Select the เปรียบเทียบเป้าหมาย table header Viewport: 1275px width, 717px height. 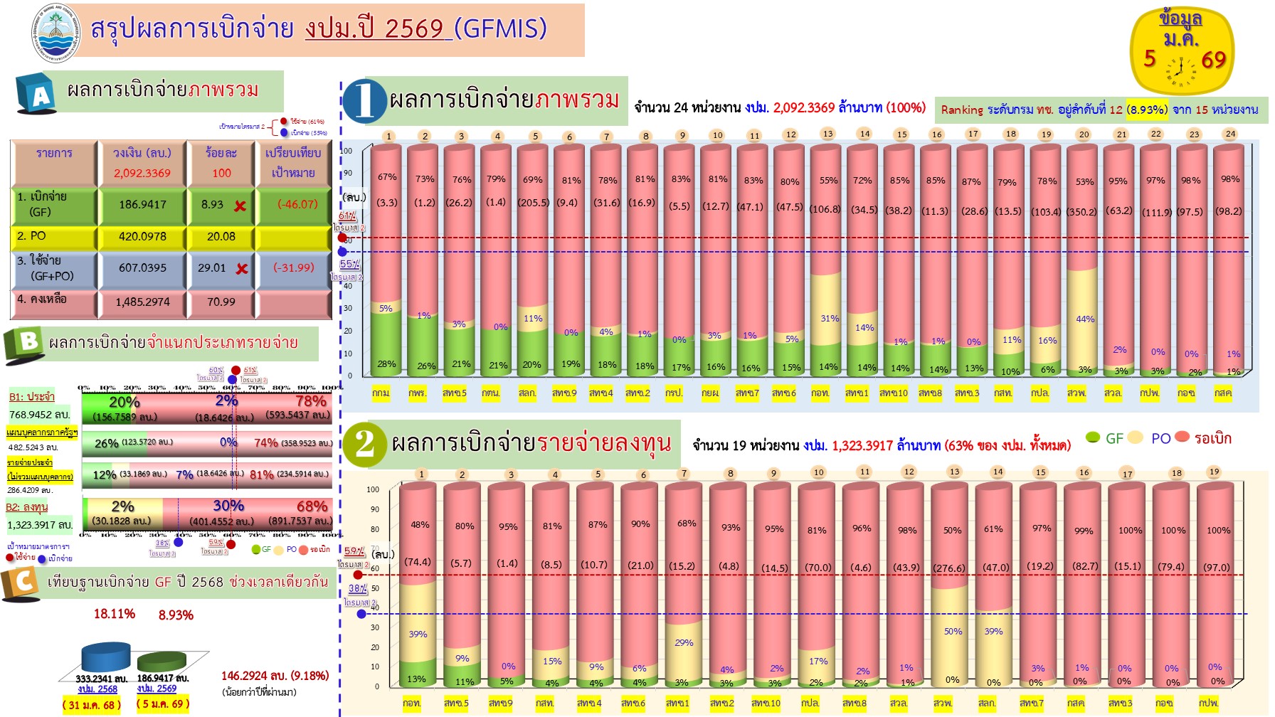[293, 163]
